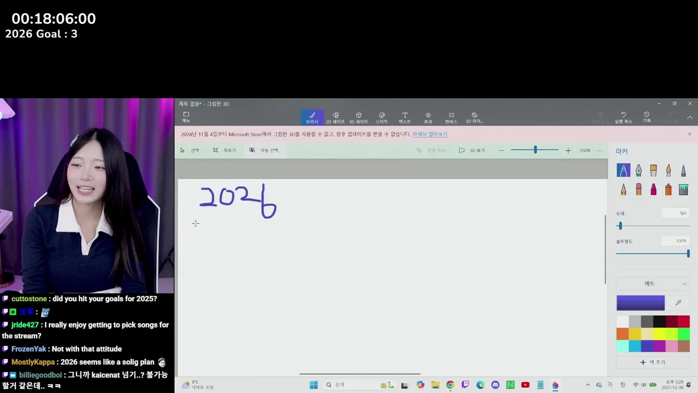This screenshot has width=698, height=393.
Task: Adjust the zoom level slider
Action: point(535,150)
